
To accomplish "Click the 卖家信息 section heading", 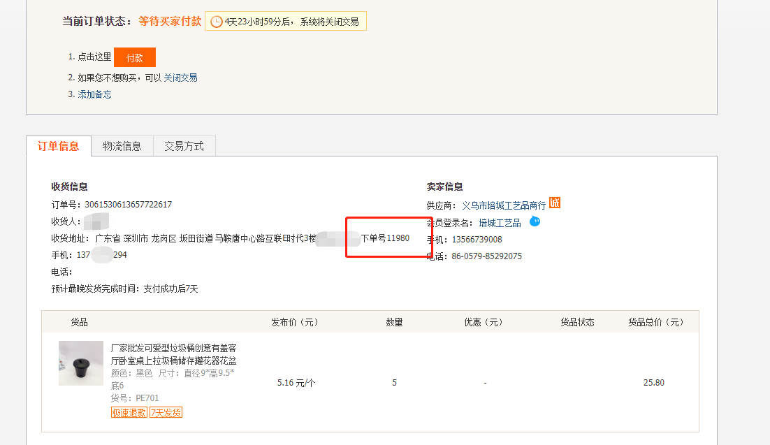I will (x=444, y=187).
